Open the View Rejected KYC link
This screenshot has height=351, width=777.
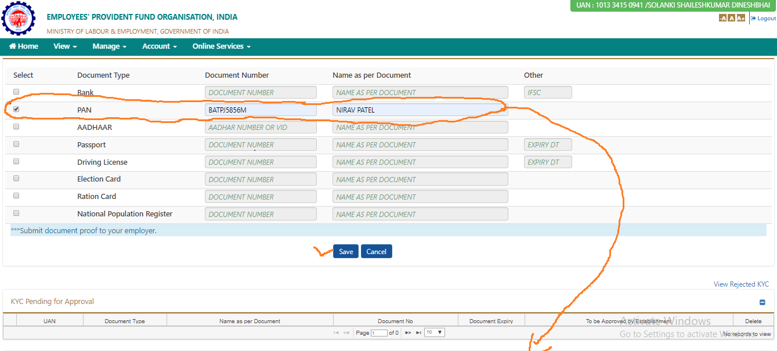pos(741,284)
